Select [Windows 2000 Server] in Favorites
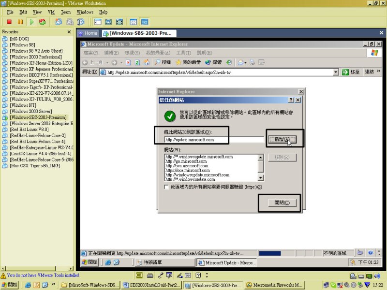 click(31, 111)
